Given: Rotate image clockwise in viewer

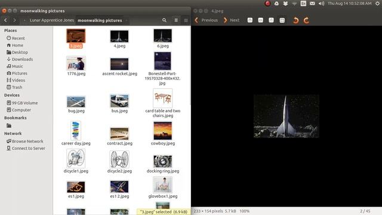Looking at the screenshot, I should [306, 20].
